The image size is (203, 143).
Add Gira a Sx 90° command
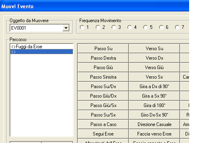pos(154,96)
